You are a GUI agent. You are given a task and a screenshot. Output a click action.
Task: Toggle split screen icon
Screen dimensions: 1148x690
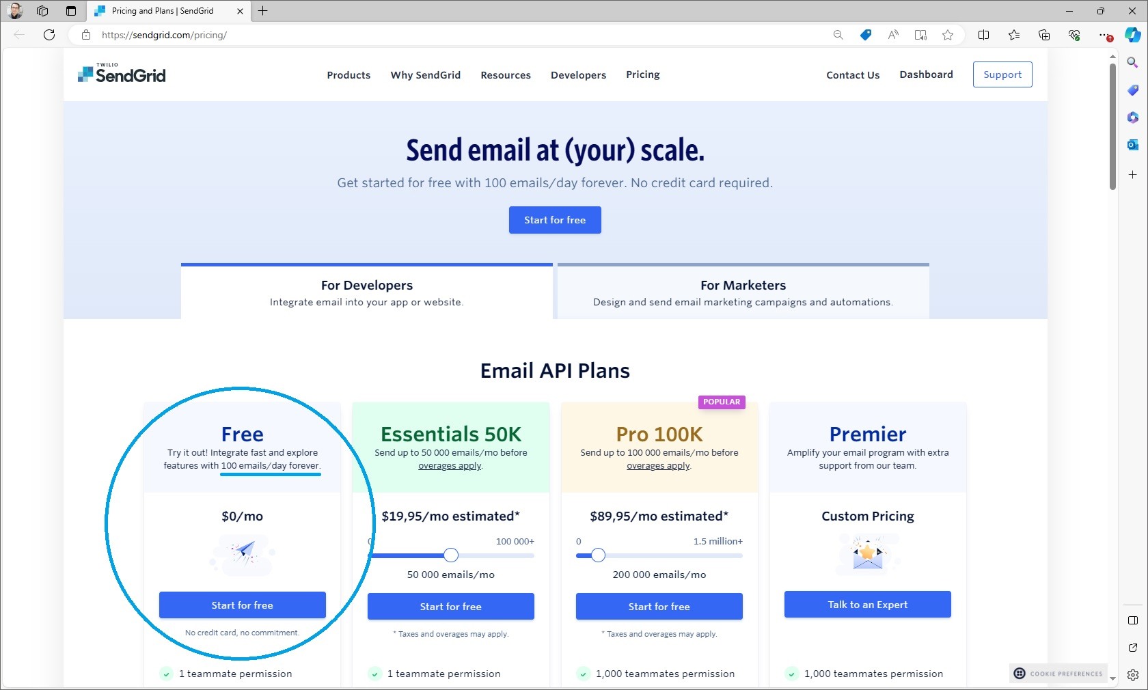(984, 35)
